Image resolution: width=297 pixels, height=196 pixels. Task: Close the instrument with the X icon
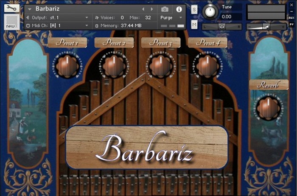click(291, 5)
